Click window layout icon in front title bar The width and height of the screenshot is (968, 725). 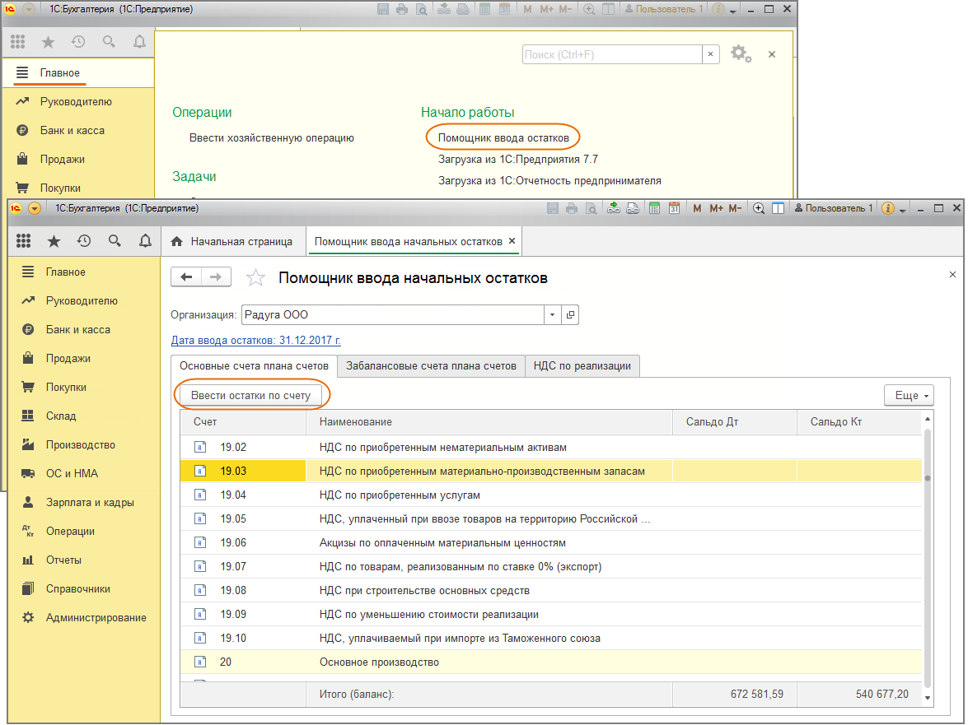coord(778,208)
